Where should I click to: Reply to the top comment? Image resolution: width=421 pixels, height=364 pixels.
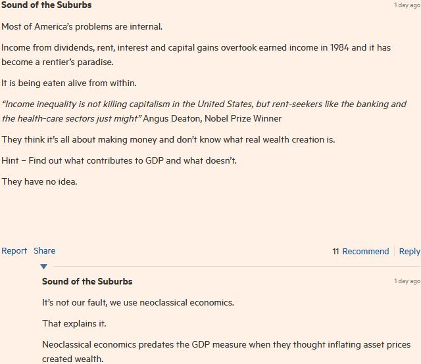coord(409,252)
